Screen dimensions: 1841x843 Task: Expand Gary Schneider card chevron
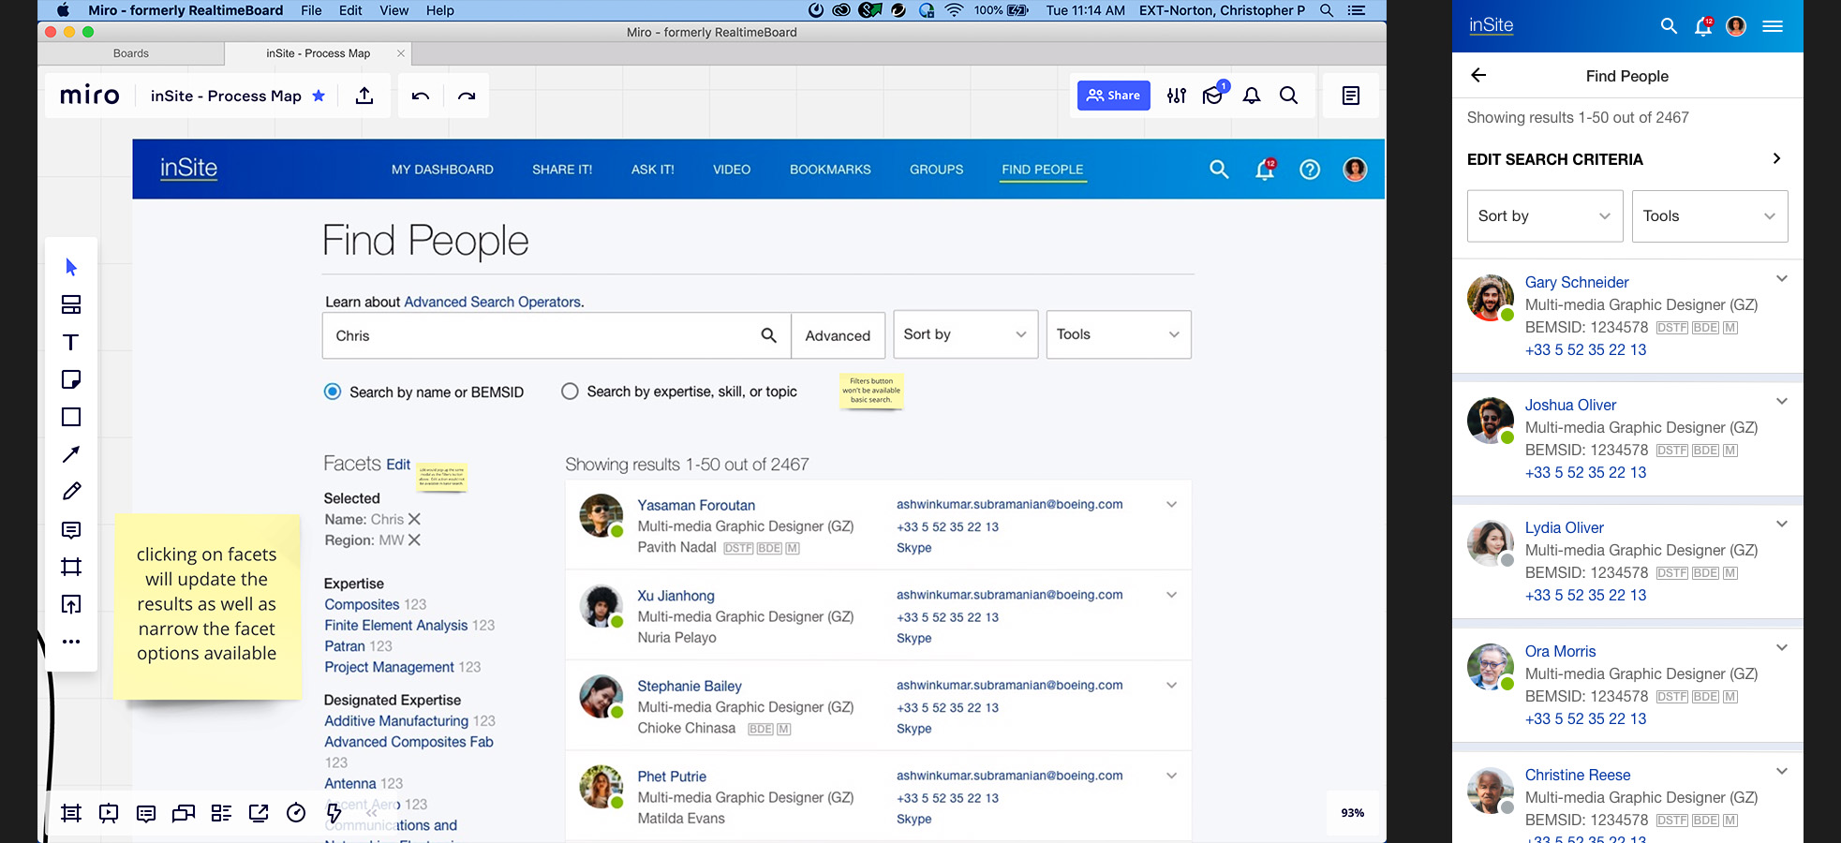1782,278
